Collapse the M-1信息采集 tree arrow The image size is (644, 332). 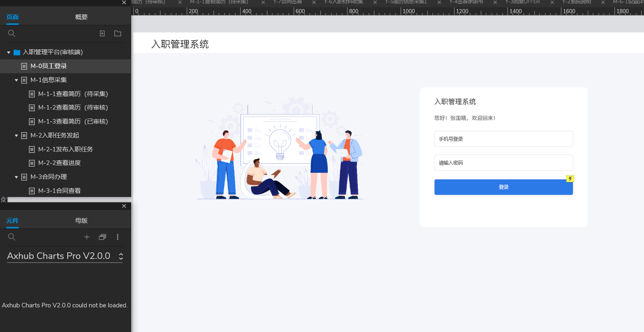point(16,80)
